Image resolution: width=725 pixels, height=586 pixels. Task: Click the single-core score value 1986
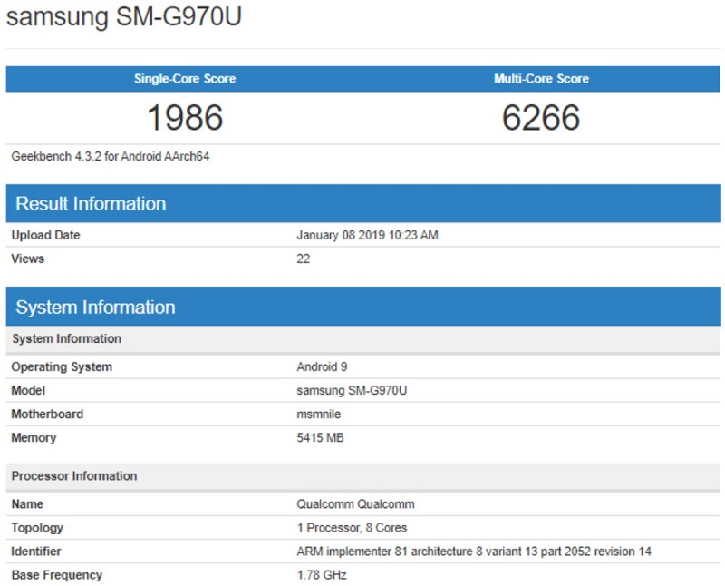click(x=185, y=118)
